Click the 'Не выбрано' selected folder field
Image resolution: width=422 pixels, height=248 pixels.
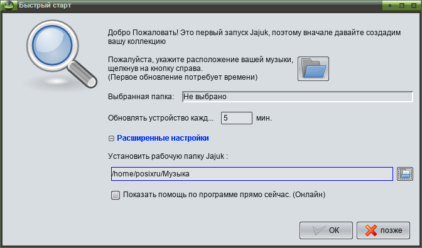pyautogui.click(x=298, y=97)
